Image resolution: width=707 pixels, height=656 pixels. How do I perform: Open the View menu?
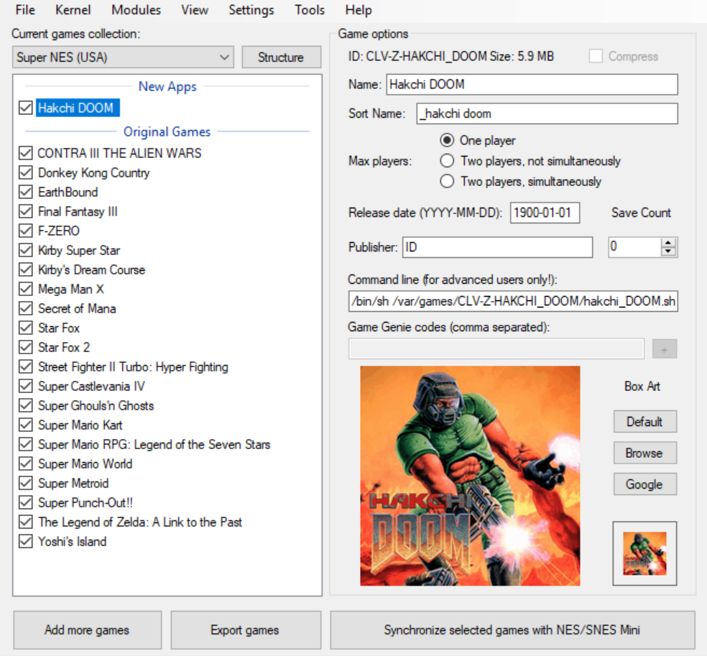pyautogui.click(x=194, y=10)
